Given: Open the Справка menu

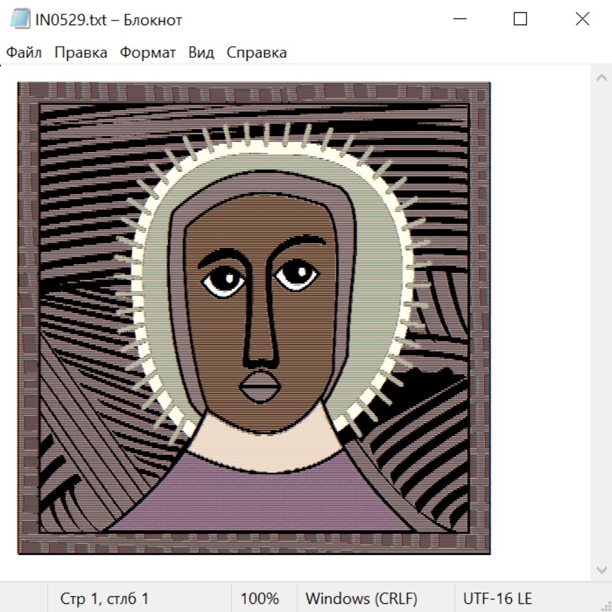Looking at the screenshot, I should click(256, 52).
